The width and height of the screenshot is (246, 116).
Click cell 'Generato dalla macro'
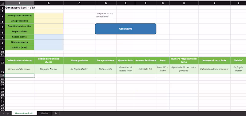click(19, 69)
